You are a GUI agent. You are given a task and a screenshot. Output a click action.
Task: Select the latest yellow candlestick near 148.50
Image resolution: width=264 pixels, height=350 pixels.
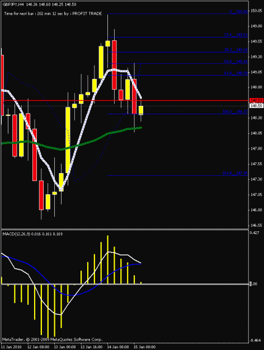click(x=141, y=110)
